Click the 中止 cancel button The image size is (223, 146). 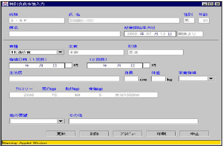(195, 133)
